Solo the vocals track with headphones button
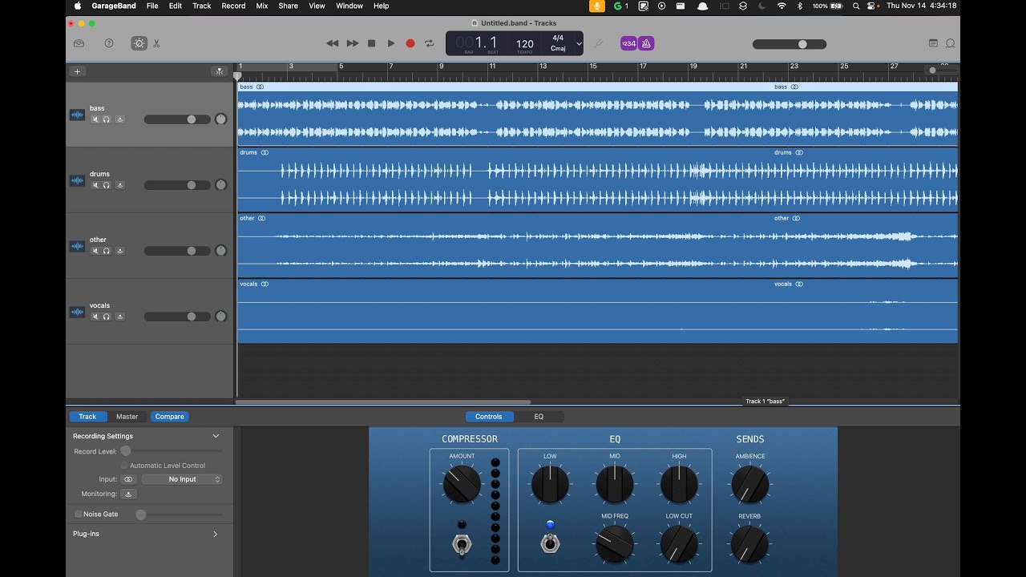 [x=106, y=317]
